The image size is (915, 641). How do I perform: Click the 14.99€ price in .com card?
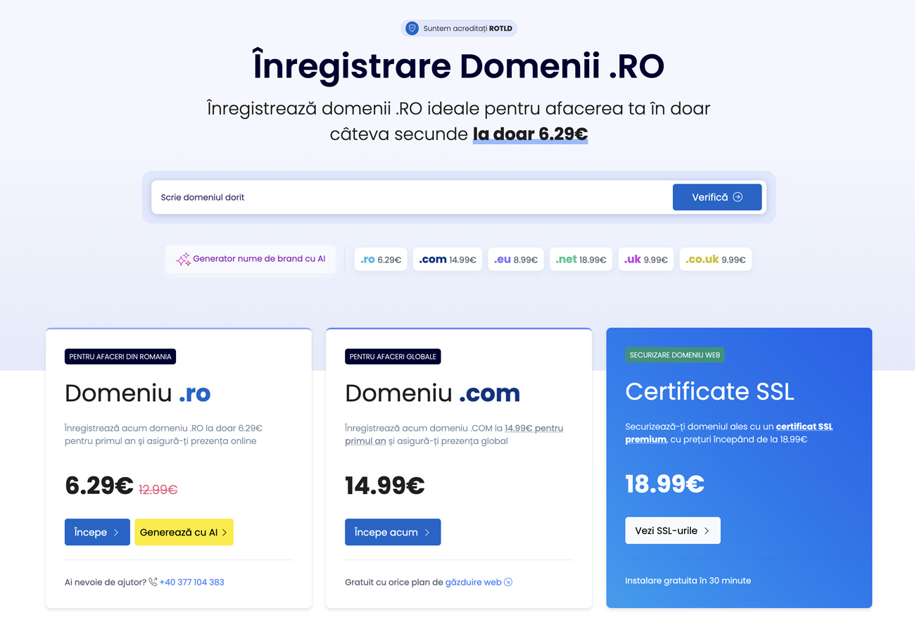point(384,485)
